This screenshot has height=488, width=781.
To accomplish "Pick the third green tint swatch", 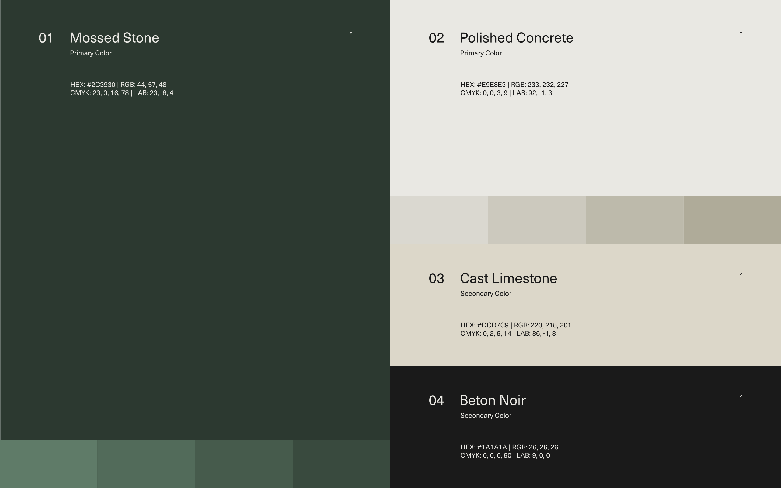I will click(244, 464).
